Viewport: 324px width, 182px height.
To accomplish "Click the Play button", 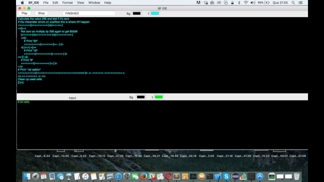I will (x=24, y=13).
